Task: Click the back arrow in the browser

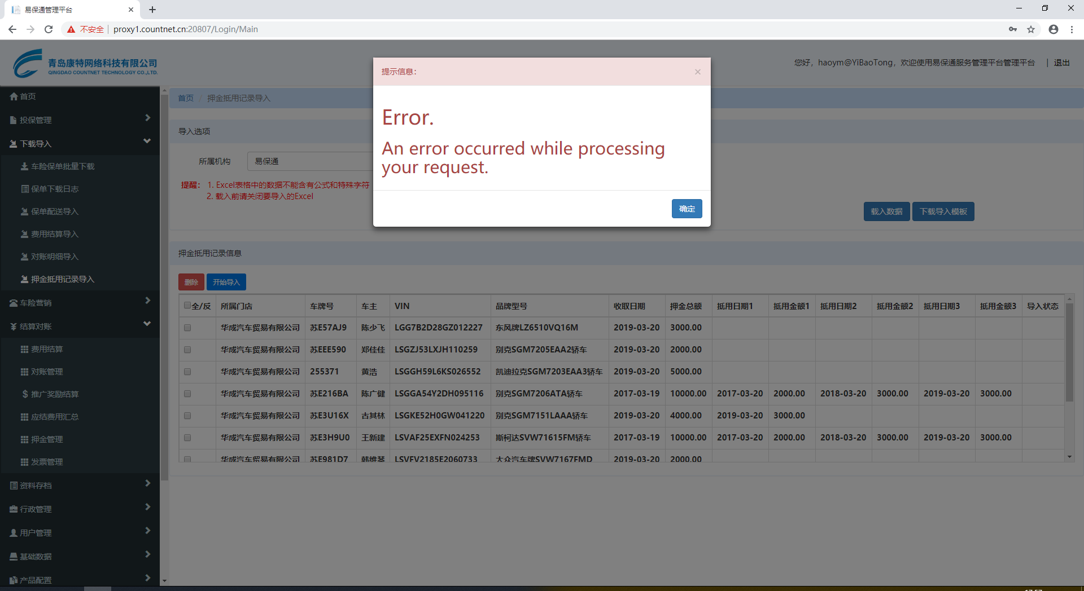Action: pyautogui.click(x=12, y=29)
